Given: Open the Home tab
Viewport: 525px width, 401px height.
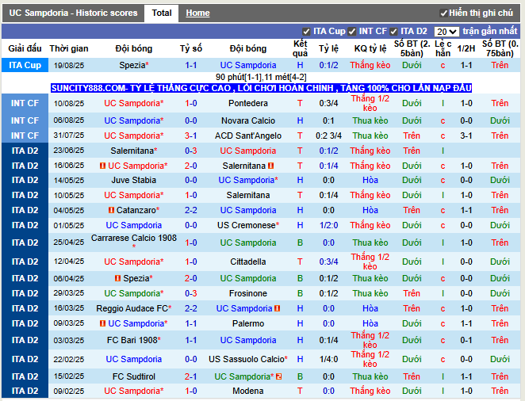Looking at the screenshot, I should point(198,13).
